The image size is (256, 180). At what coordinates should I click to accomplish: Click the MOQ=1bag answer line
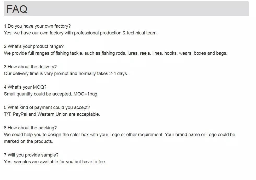(51, 94)
